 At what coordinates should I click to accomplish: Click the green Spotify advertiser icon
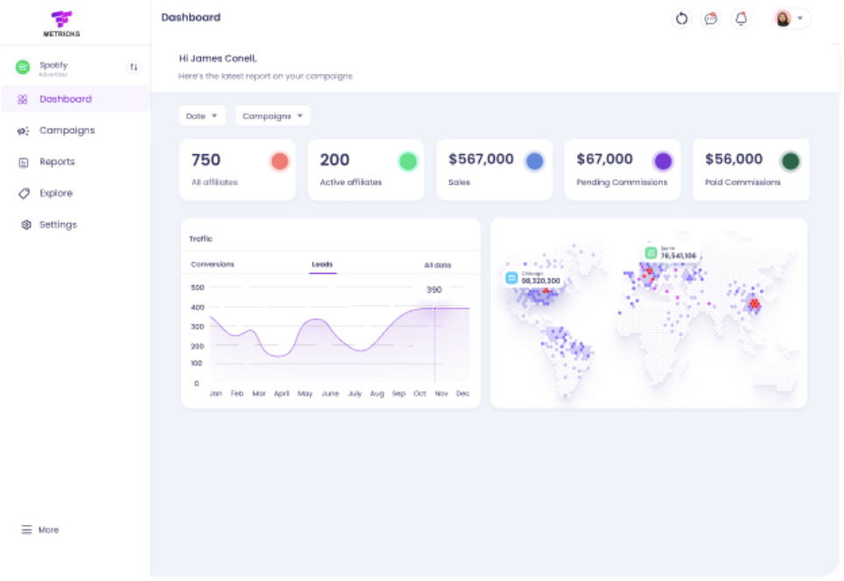(x=23, y=67)
